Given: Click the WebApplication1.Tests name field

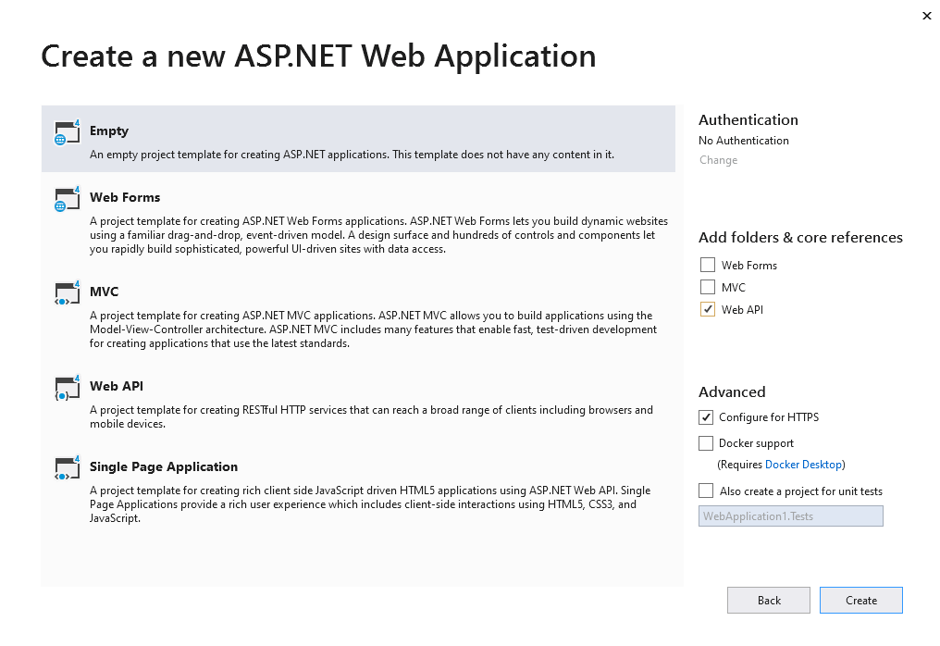Looking at the screenshot, I should pos(790,516).
